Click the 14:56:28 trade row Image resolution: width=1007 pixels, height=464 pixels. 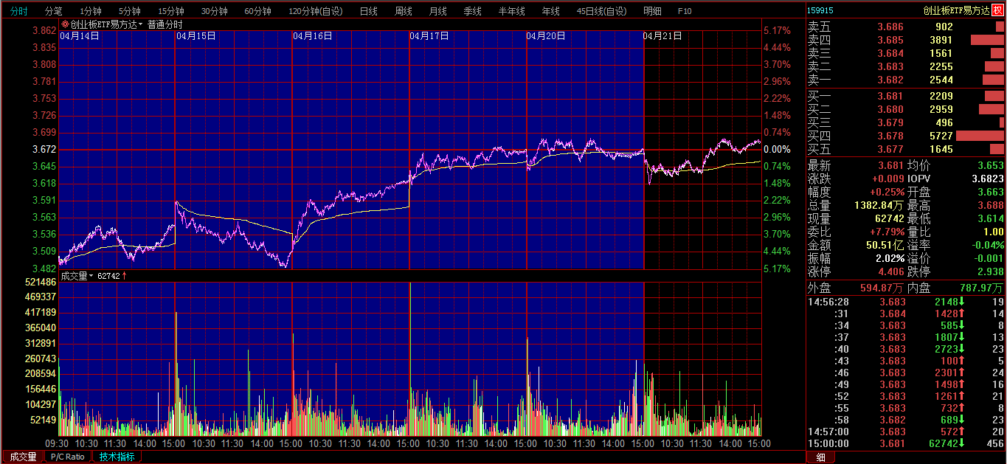[x=906, y=302]
